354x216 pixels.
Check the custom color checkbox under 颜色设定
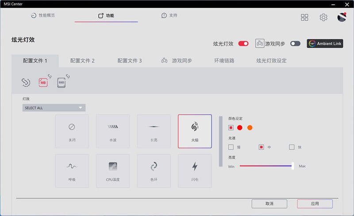[x=231, y=127]
